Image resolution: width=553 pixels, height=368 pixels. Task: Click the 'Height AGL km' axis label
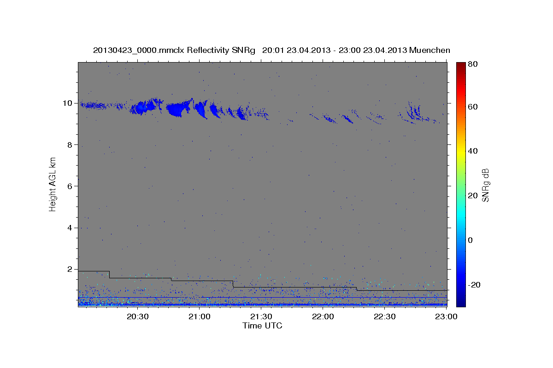53,184
